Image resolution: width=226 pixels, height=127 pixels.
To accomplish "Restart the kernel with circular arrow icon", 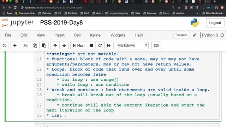I will coord(100,46).
